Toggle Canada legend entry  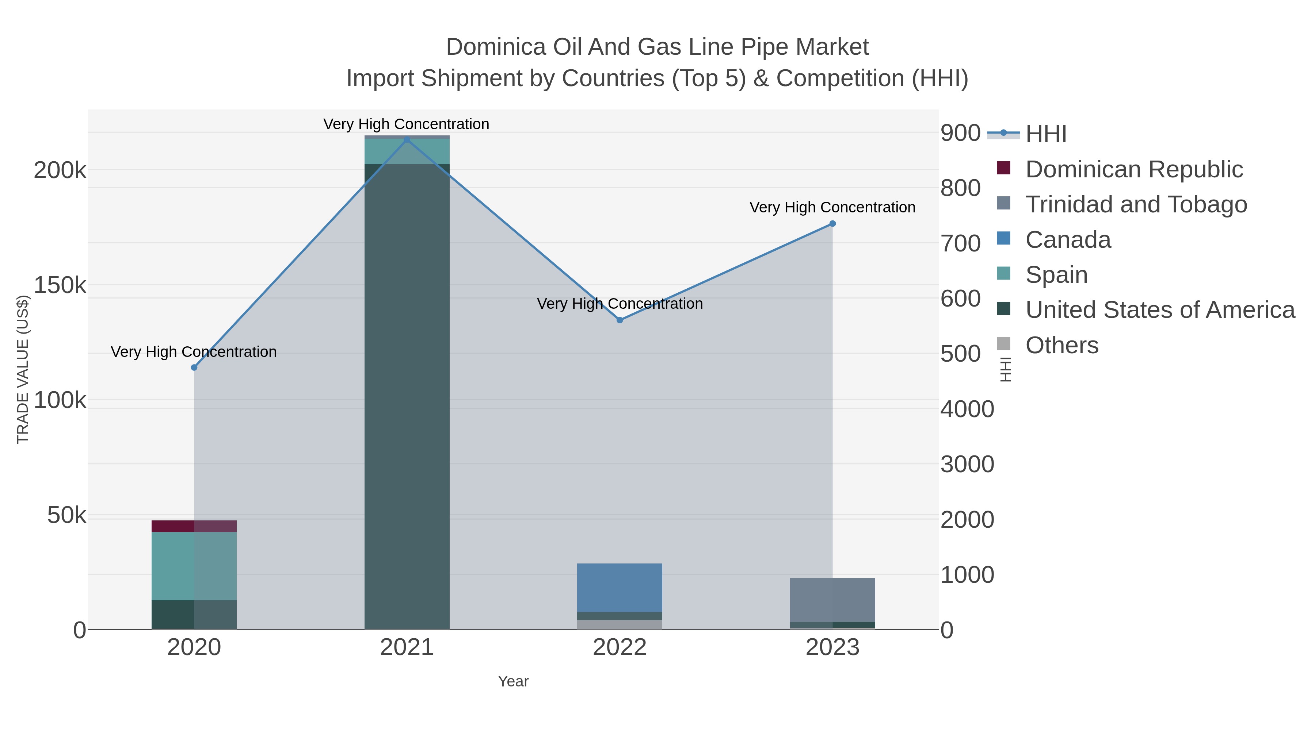(1053, 240)
